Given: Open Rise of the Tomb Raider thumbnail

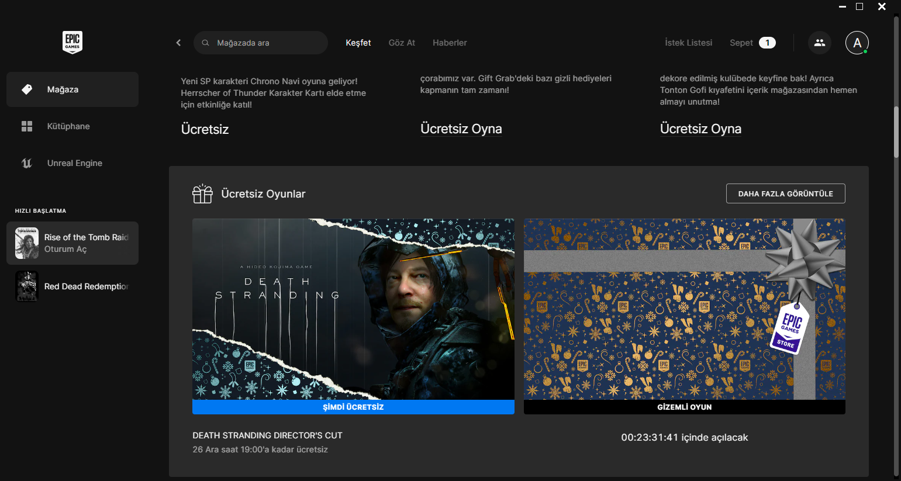Looking at the screenshot, I should coord(27,243).
